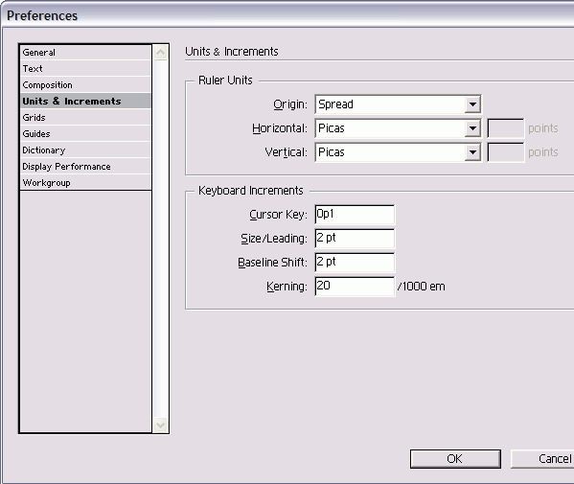Click the Baseline Shift value field

[x=355, y=263]
